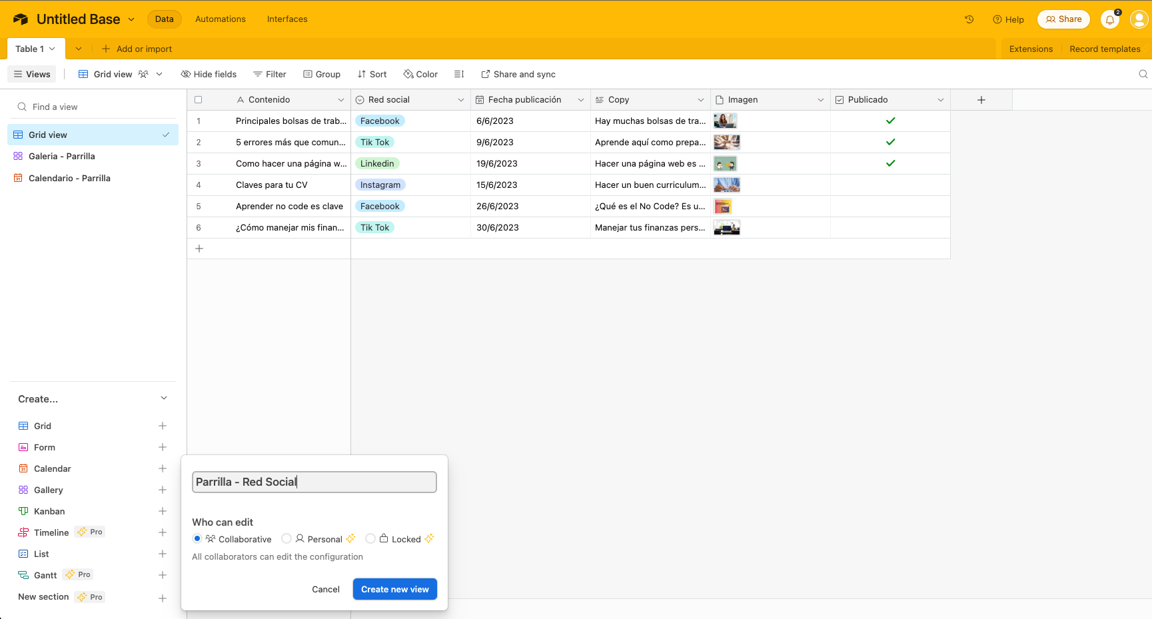Click the Create new view button
Screen dimensions: 1152x619
394,589
